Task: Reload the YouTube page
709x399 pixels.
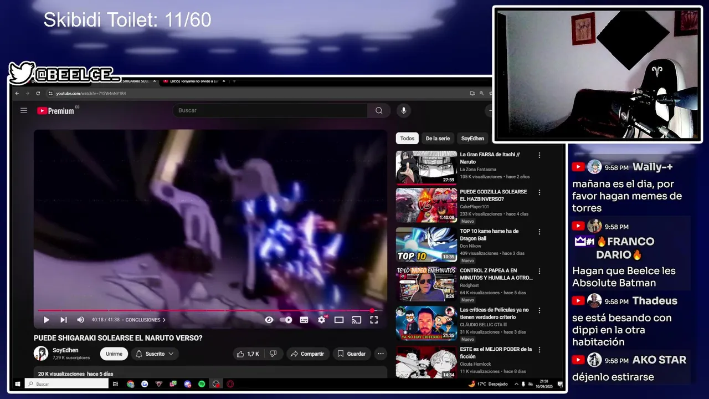Action: tap(38, 94)
